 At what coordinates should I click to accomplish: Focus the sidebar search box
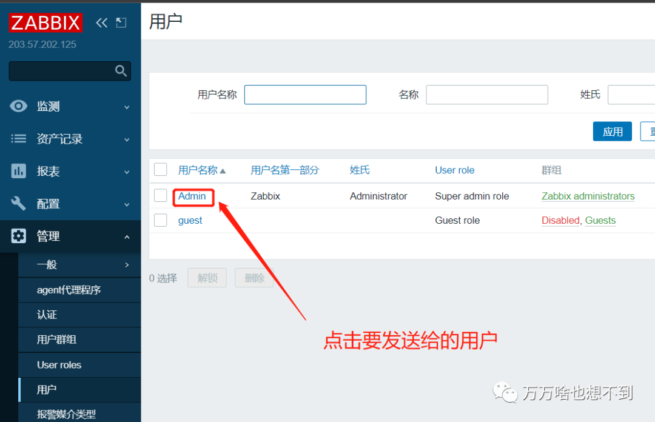(70, 71)
